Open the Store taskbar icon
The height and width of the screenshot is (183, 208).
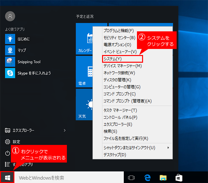pyautogui.click(x=179, y=178)
